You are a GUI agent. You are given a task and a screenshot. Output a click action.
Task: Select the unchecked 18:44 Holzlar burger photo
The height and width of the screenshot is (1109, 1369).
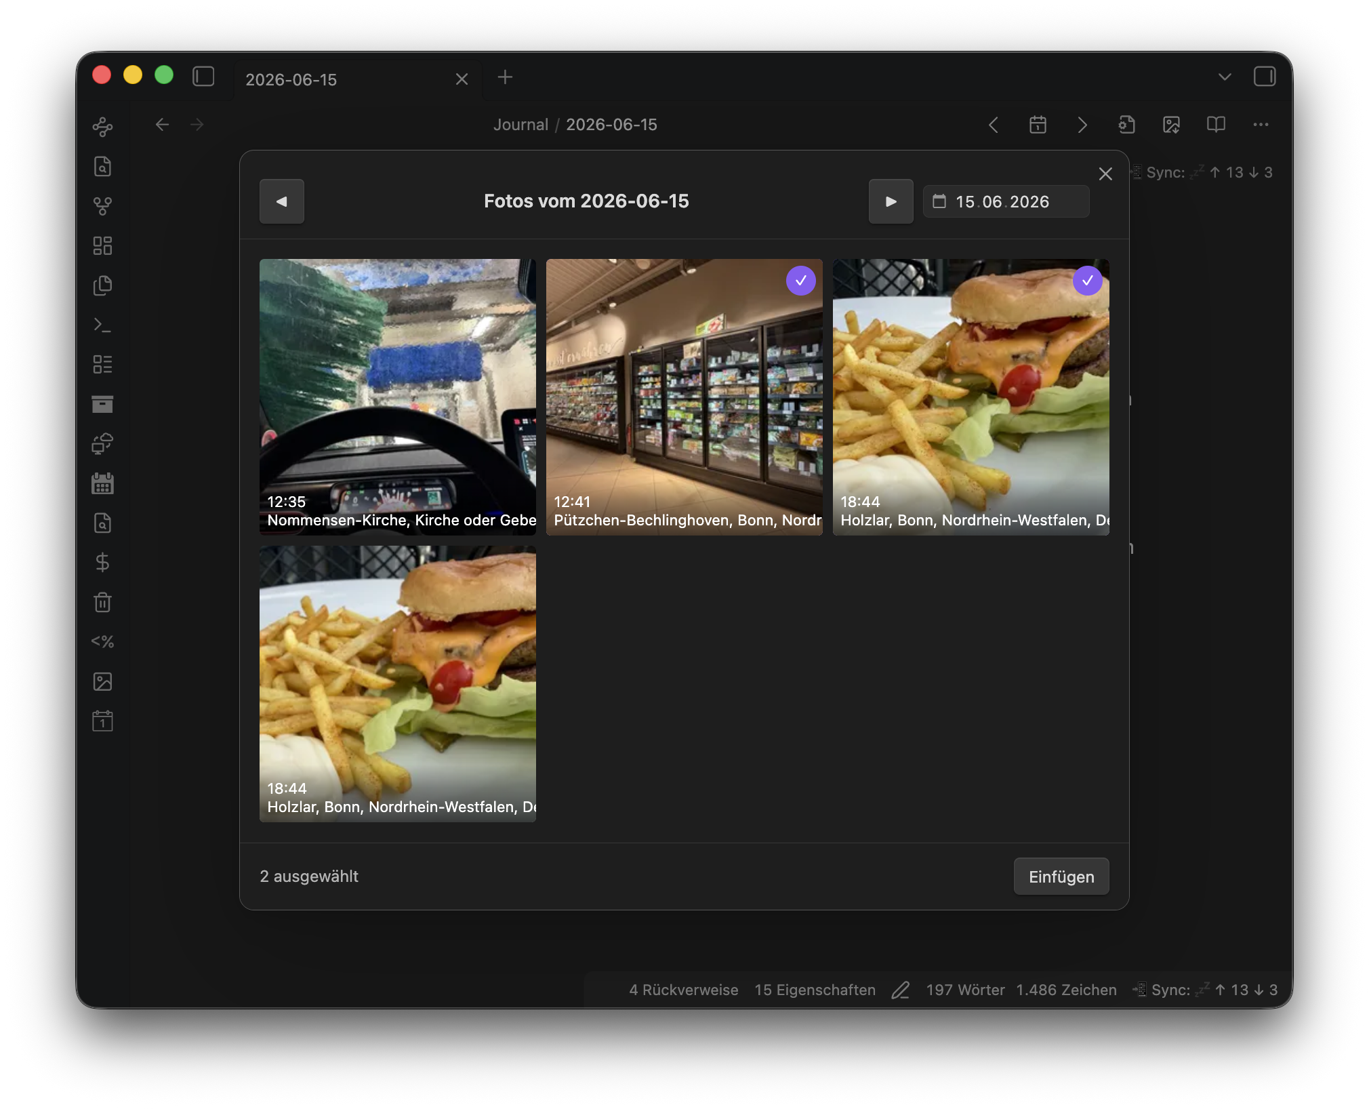tap(398, 684)
